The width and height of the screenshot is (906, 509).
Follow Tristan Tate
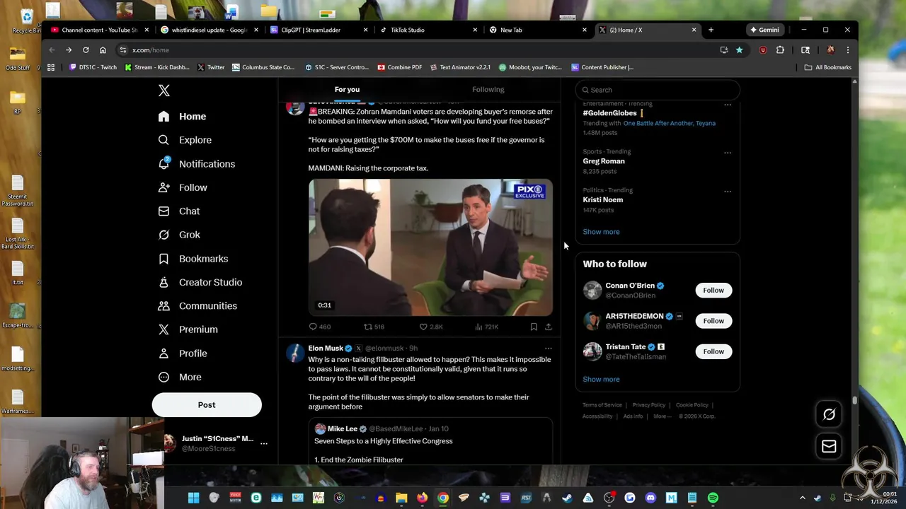[713, 351]
